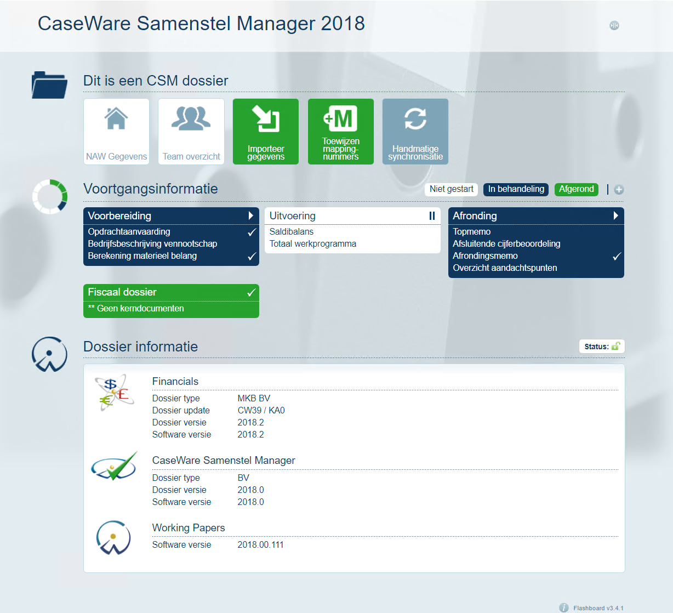Open the Saldibalans document
Image resolution: width=673 pixels, height=613 pixels.
coord(292,232)
